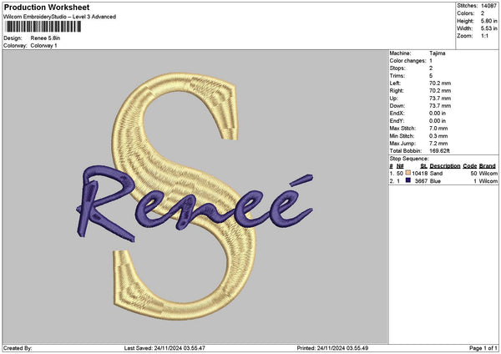The height and width of the screenshot is (354, 501).
Task: Click the Sand description in row 1
Action: tap(436, 174)
